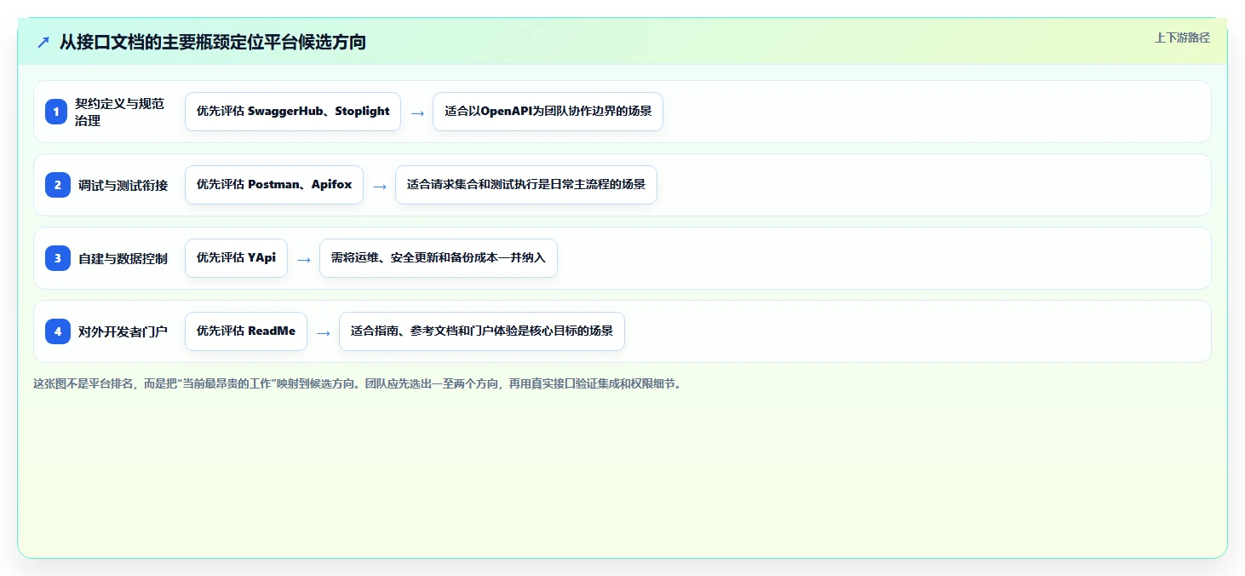Click the 调试与测试衔接 label
Screen dimensions: 1245x576
(x=123, y=185)
